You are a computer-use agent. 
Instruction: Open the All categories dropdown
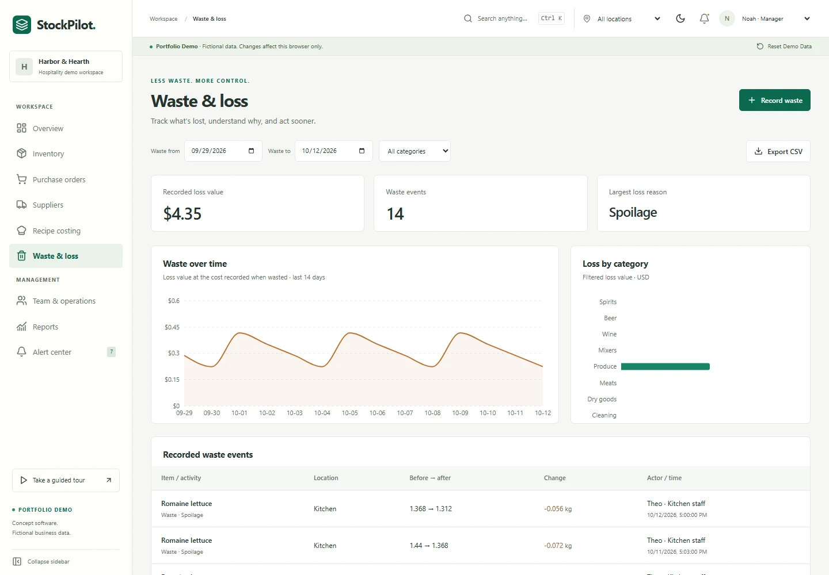[415, 151]
